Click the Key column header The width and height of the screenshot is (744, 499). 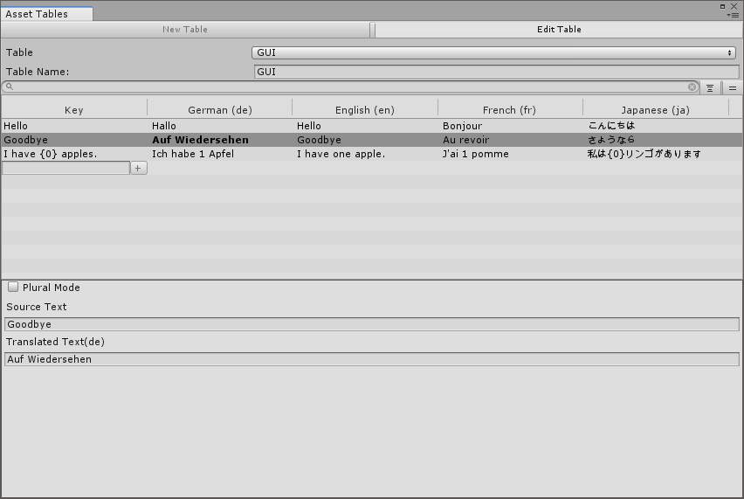coord(74,110)
